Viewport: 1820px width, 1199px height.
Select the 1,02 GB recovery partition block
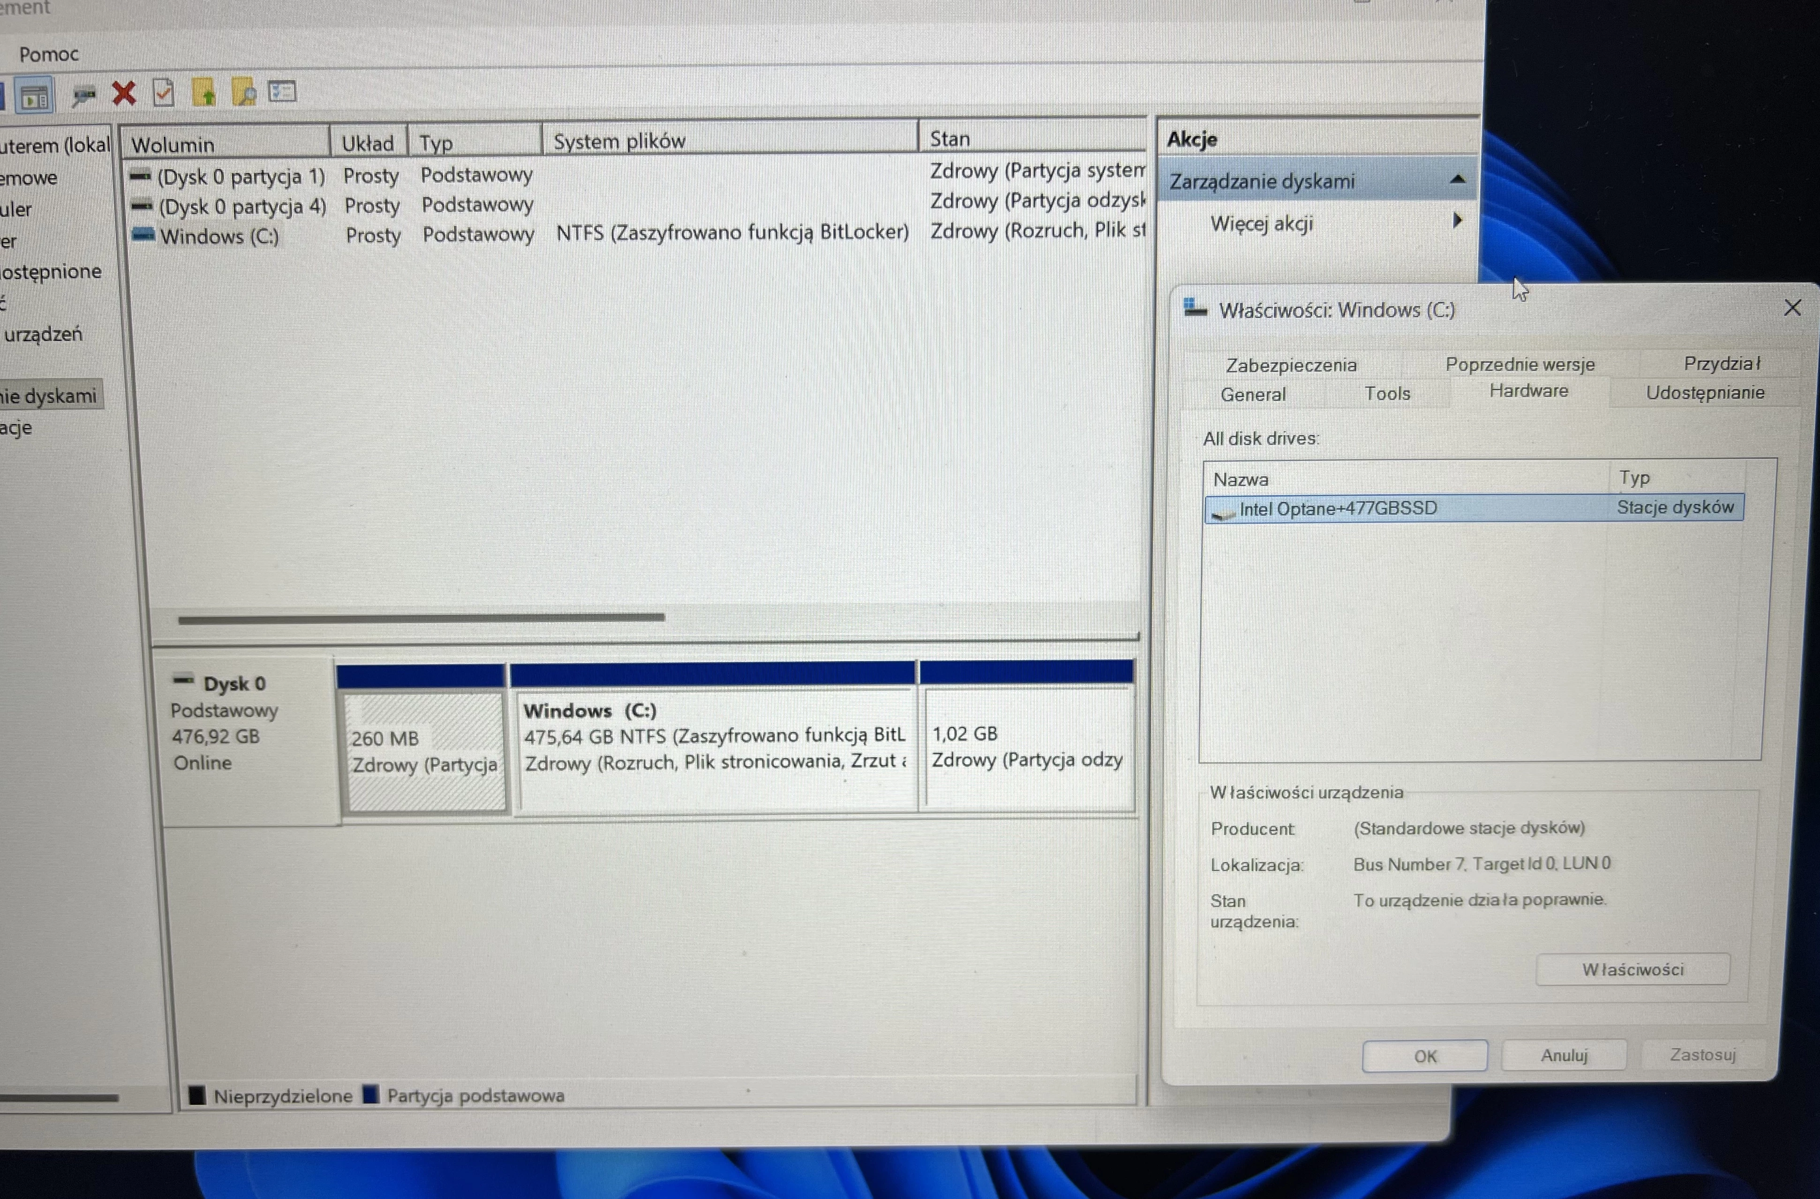1027,745
